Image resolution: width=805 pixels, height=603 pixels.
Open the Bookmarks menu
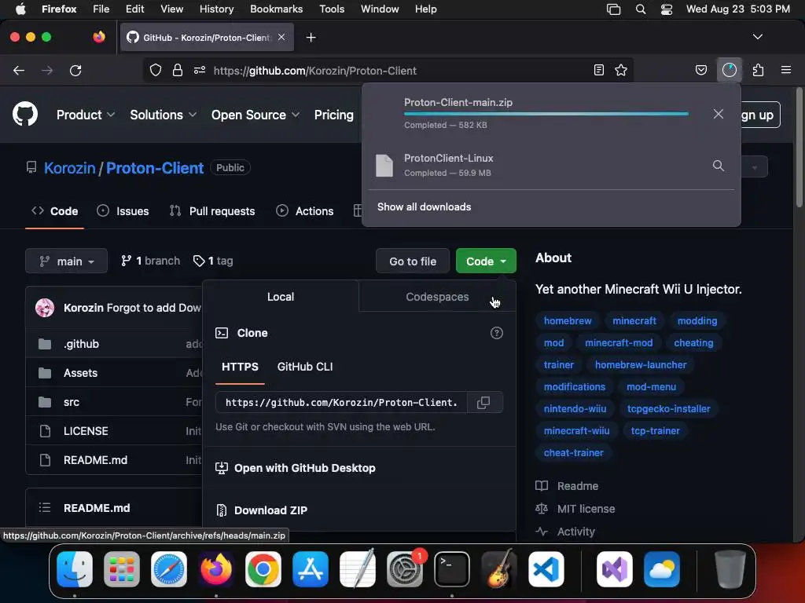pos(276,9)
